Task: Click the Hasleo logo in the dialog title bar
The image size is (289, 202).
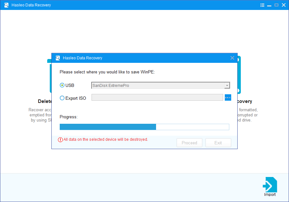Action: tap(58, 58)
